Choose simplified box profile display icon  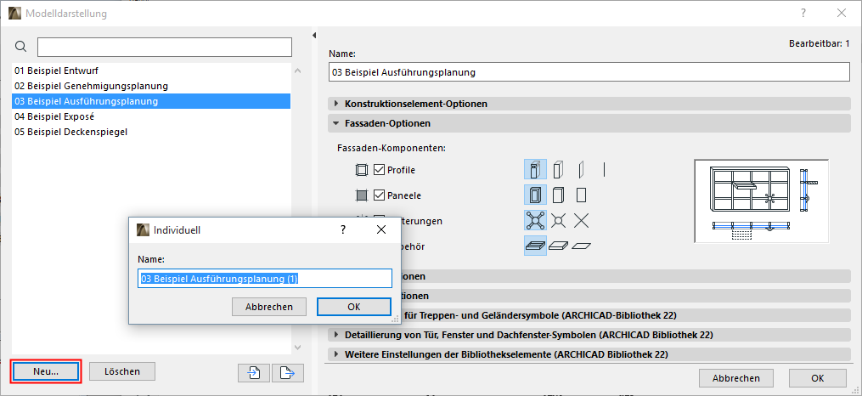(558, 169)
